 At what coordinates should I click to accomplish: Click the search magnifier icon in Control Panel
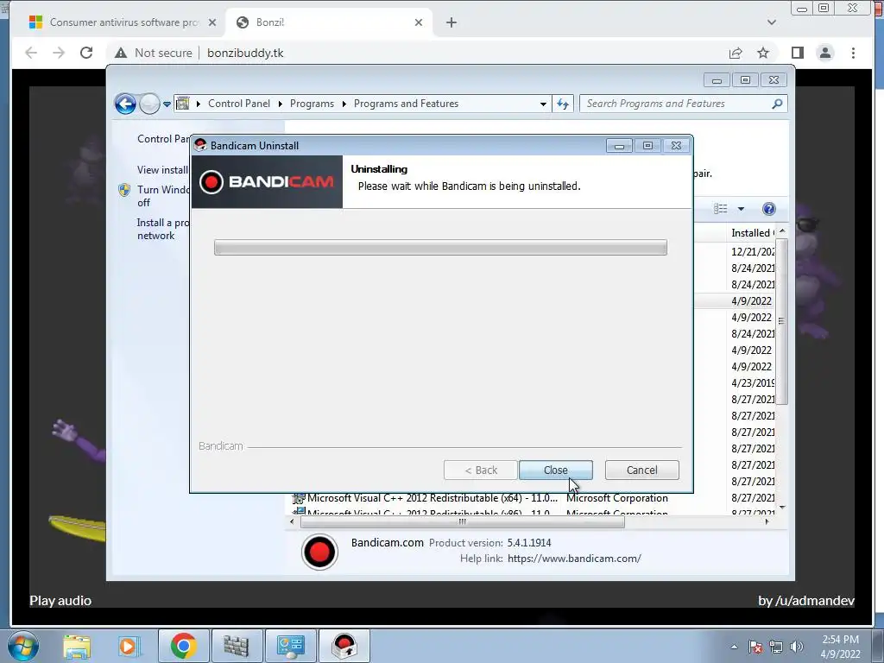coord(777,104)
